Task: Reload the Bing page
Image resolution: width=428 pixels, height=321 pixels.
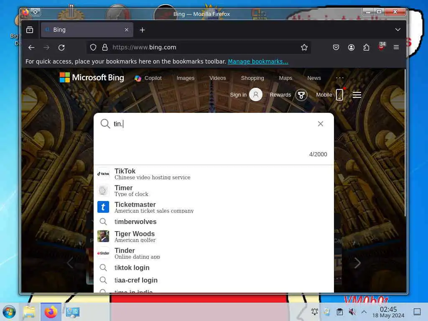Action: click(x=61, y=48)
